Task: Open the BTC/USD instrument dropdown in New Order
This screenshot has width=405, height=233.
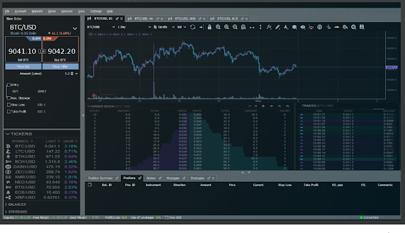Action: click(75, 28)
